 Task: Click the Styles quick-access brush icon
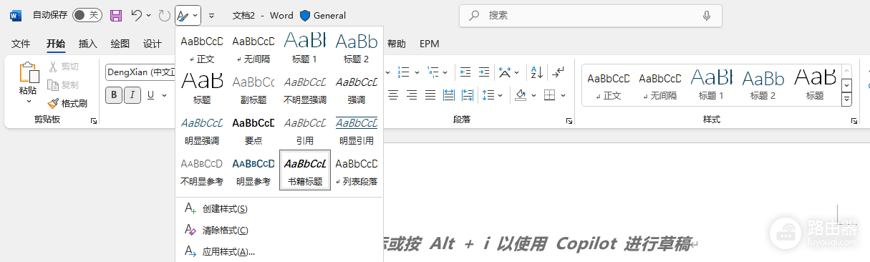tap(183, 15)
